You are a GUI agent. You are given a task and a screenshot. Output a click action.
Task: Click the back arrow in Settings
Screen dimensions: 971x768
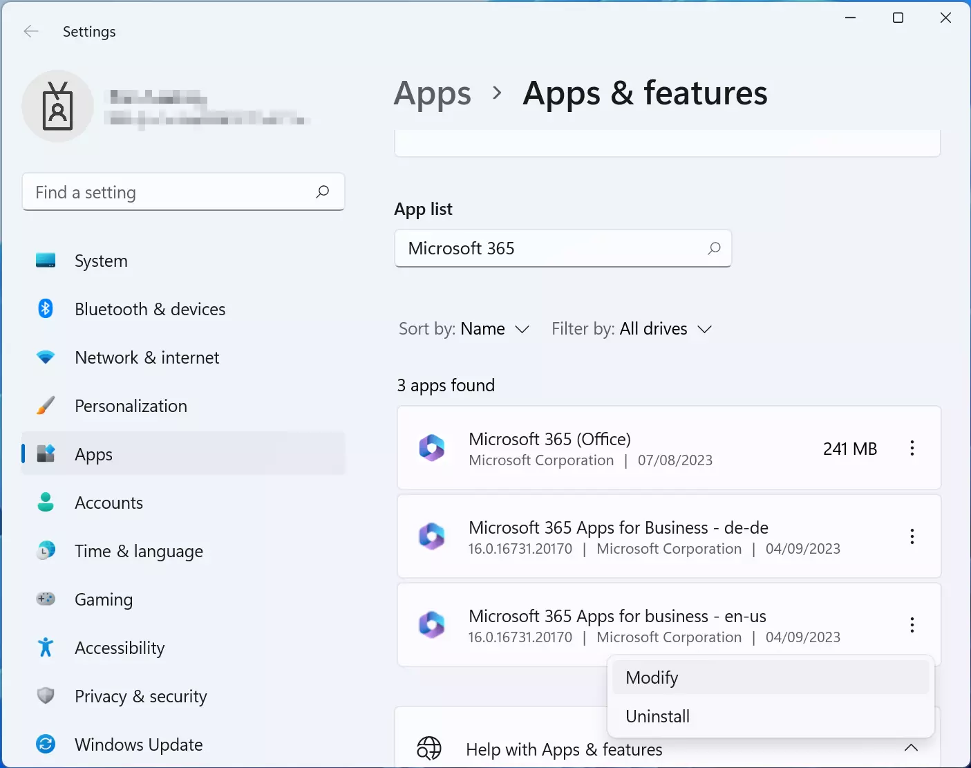[31, 31]
